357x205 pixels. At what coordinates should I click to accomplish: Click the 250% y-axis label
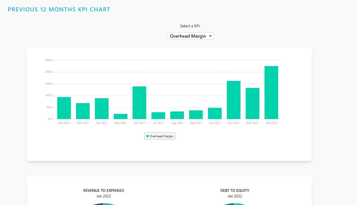[49, 60]
